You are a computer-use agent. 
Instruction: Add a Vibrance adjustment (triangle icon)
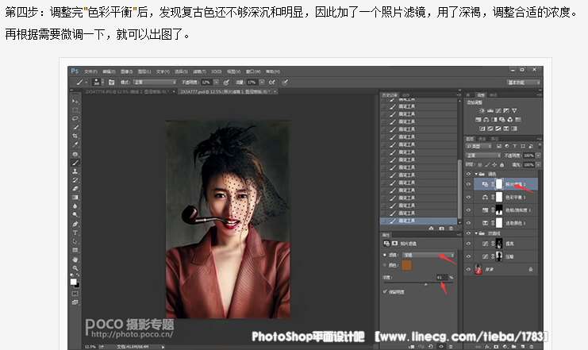coord(514,110)
